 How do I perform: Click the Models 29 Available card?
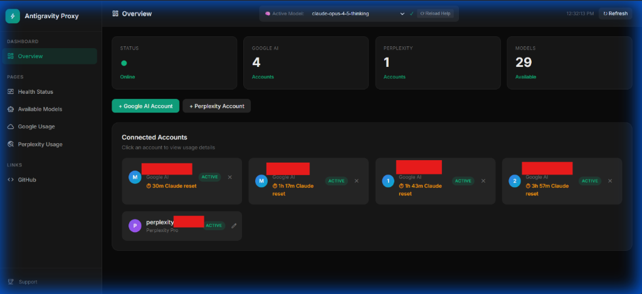coord(569,63)
